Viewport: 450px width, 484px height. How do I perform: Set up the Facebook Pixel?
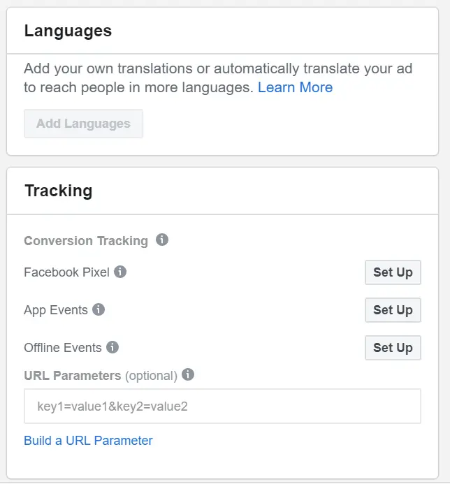[x=393, y=272]
